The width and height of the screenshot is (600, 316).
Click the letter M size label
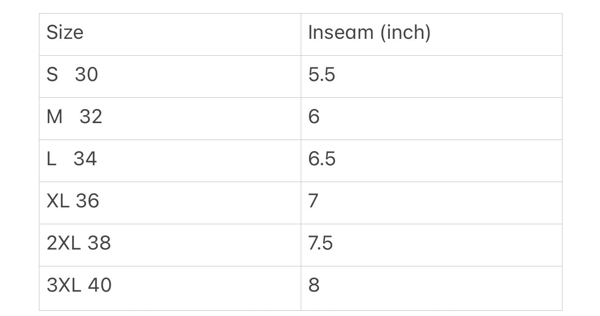(54, 117)
